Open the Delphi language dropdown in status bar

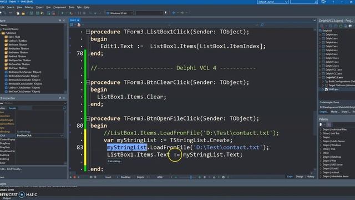point(148,177)
